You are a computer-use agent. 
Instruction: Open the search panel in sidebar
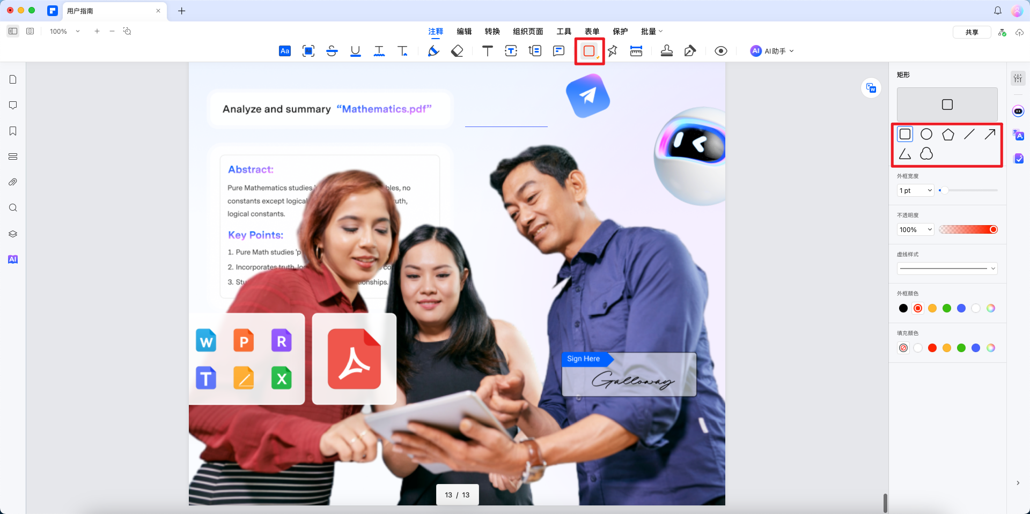[x=13, y=208]
